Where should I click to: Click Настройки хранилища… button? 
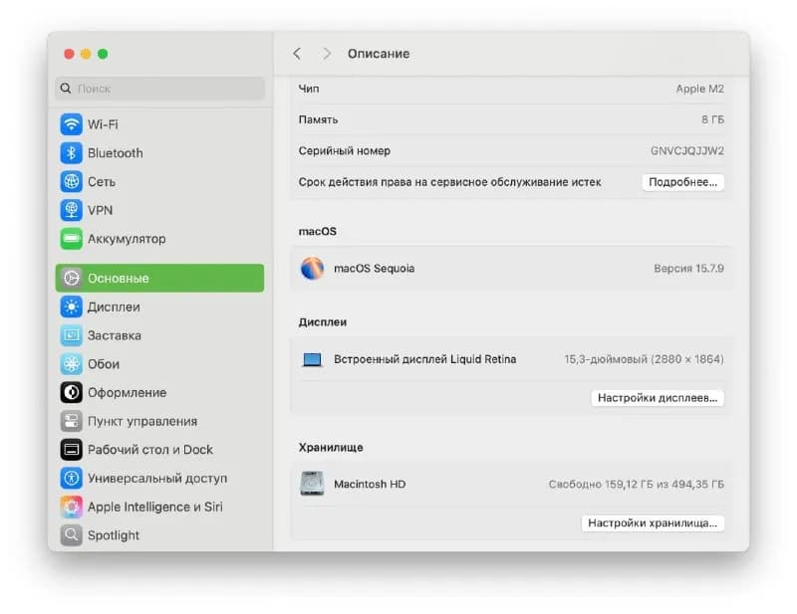[653, 523]
